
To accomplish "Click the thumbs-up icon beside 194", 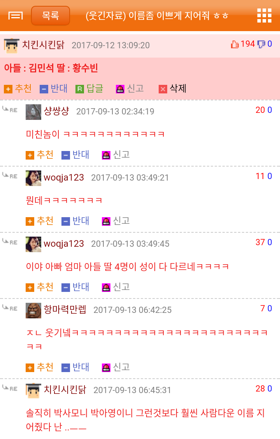I will [234, 44].
